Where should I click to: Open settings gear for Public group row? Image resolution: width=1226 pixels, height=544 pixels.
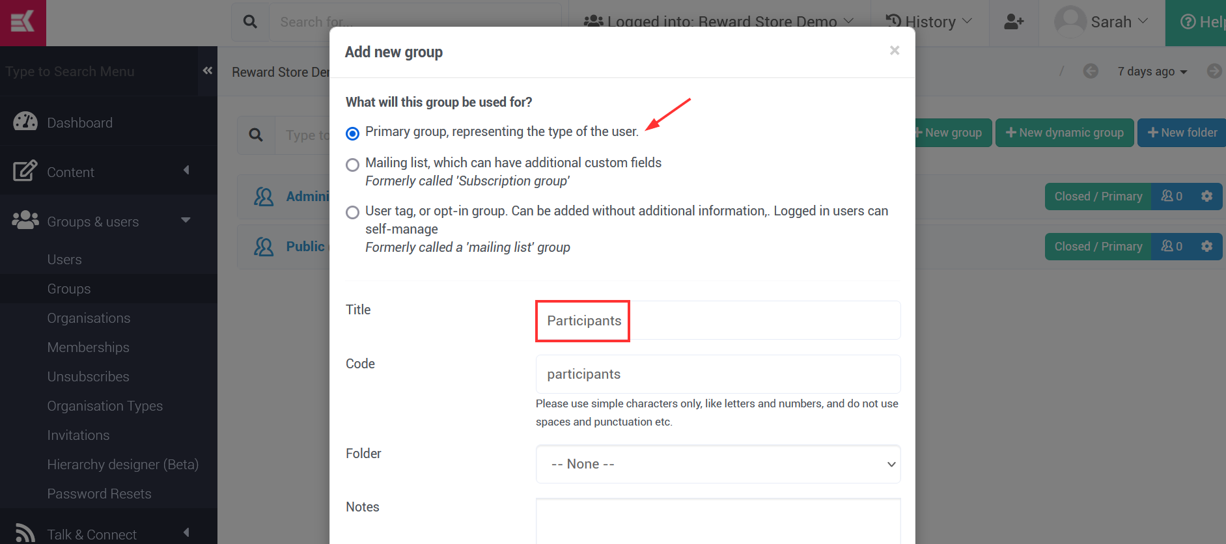pos(1206,247)
